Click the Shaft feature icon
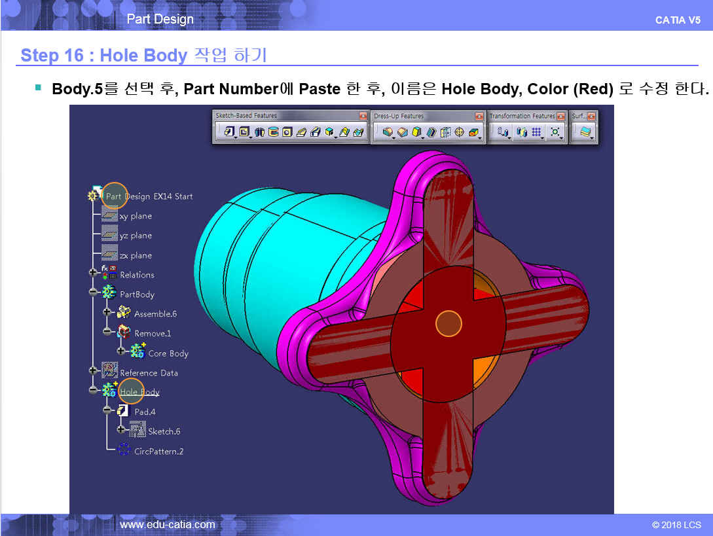The width and height of the screenshot is (713, 536). pyautogui.click(x=259, y=132)
